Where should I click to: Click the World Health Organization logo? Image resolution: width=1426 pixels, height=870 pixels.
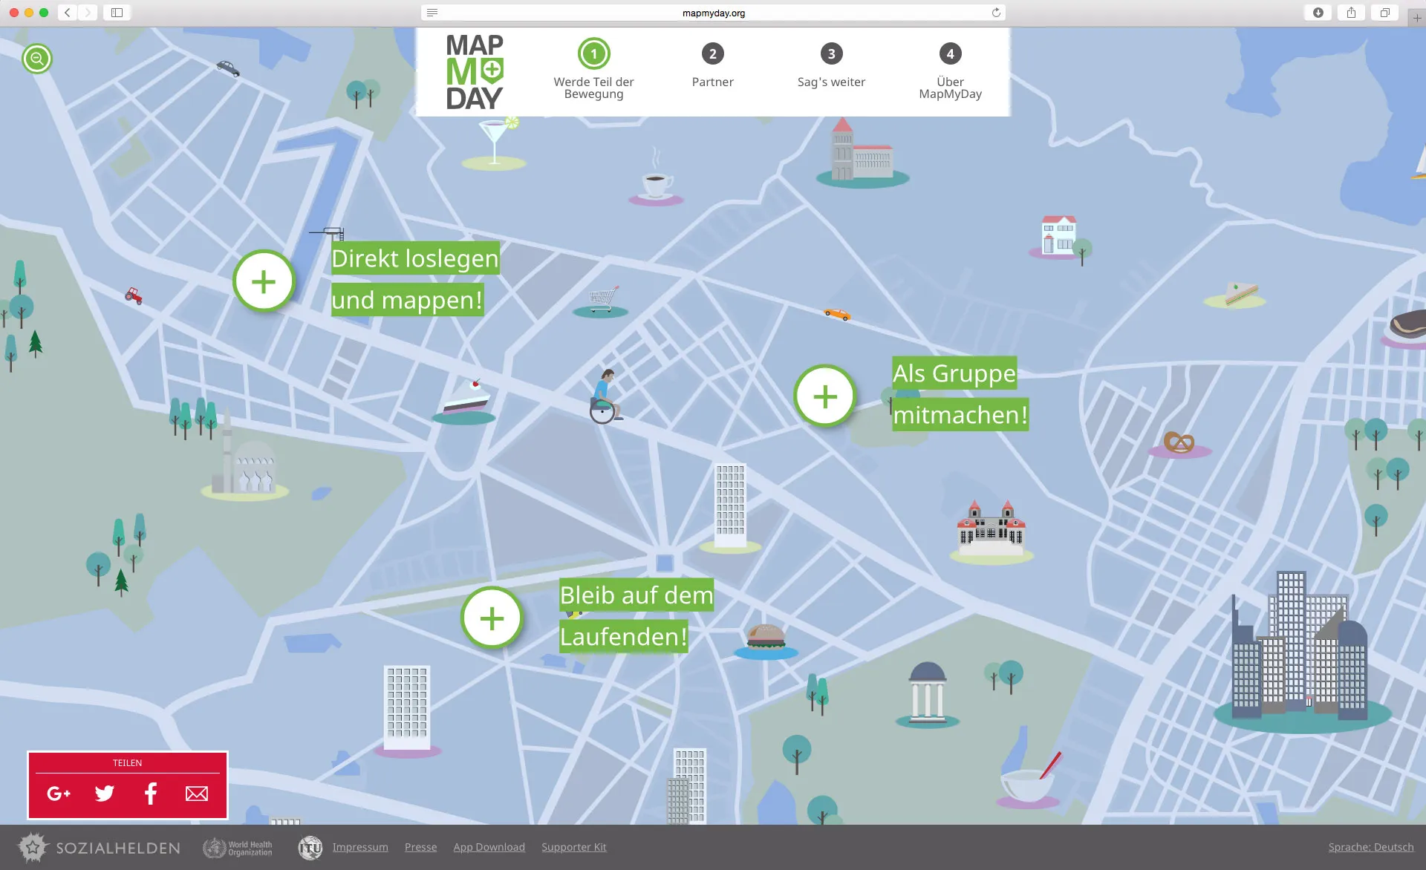(x=238, y=848)
